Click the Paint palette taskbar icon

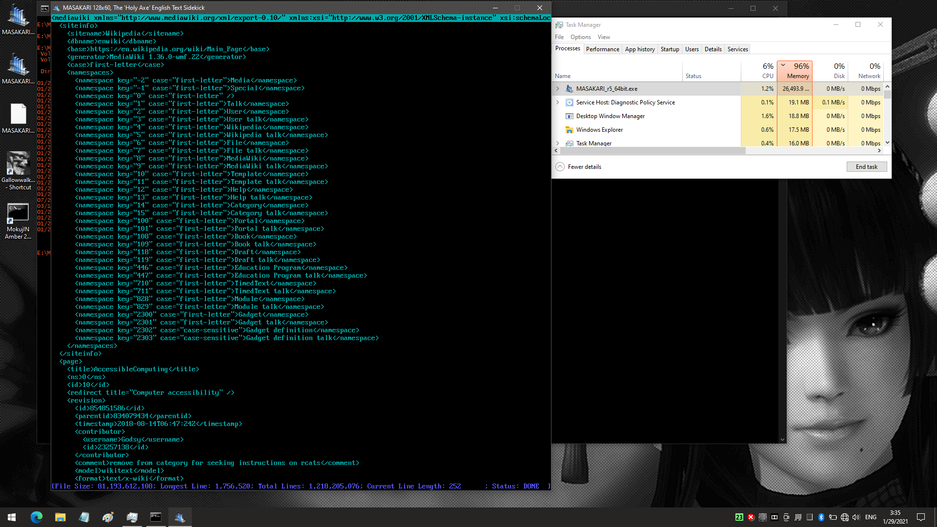108,517
